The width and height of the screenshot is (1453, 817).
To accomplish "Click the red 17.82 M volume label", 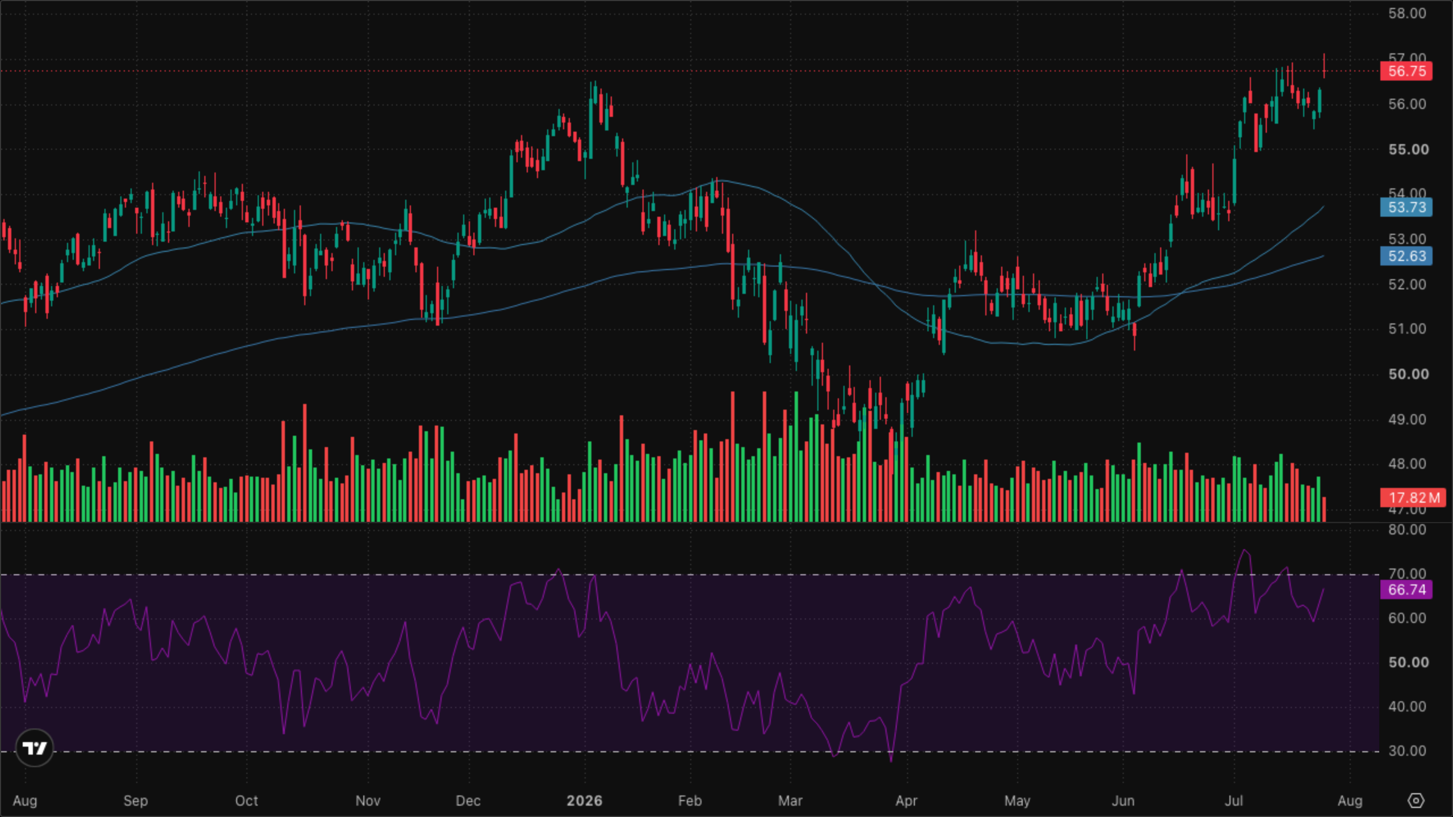I will (1413, 498).
